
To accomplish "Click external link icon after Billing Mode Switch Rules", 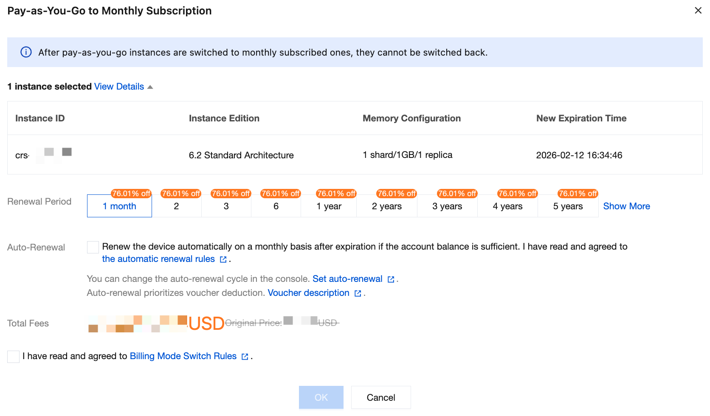I will (245, 357).
